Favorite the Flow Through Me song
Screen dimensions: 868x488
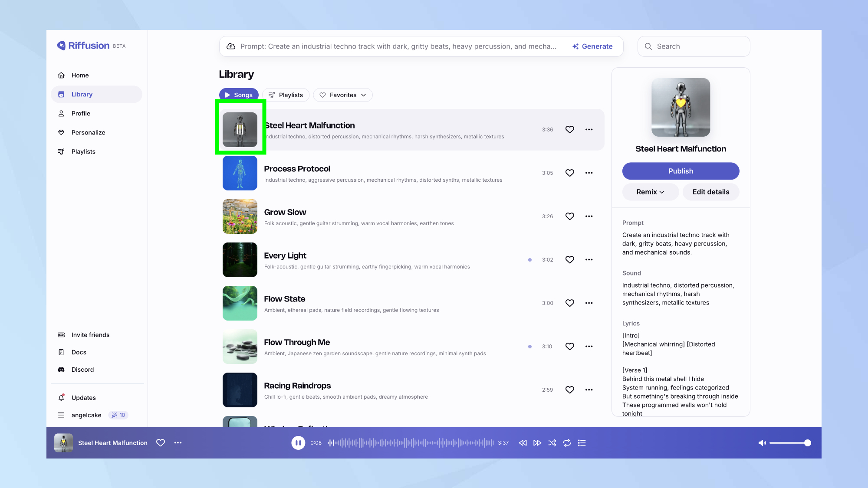click(x=570, y=347)
